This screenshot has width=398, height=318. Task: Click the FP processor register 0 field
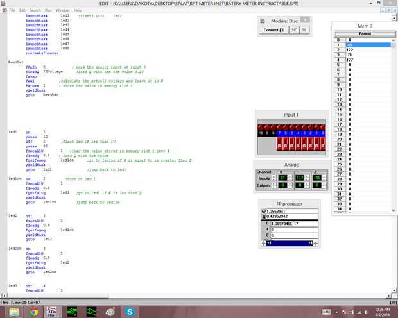click(x=294, y=224)
